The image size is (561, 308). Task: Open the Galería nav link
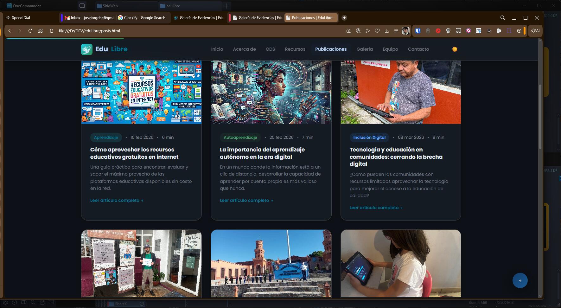tap(365, 49)
